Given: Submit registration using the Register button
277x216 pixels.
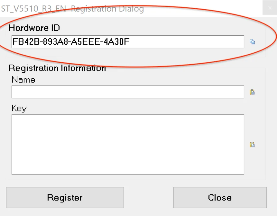Looking at the screenshot, I should (x=65, y=197).
